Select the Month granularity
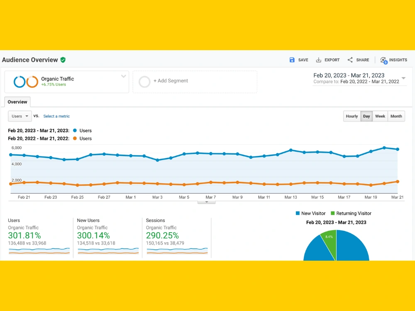 (396, 116)
